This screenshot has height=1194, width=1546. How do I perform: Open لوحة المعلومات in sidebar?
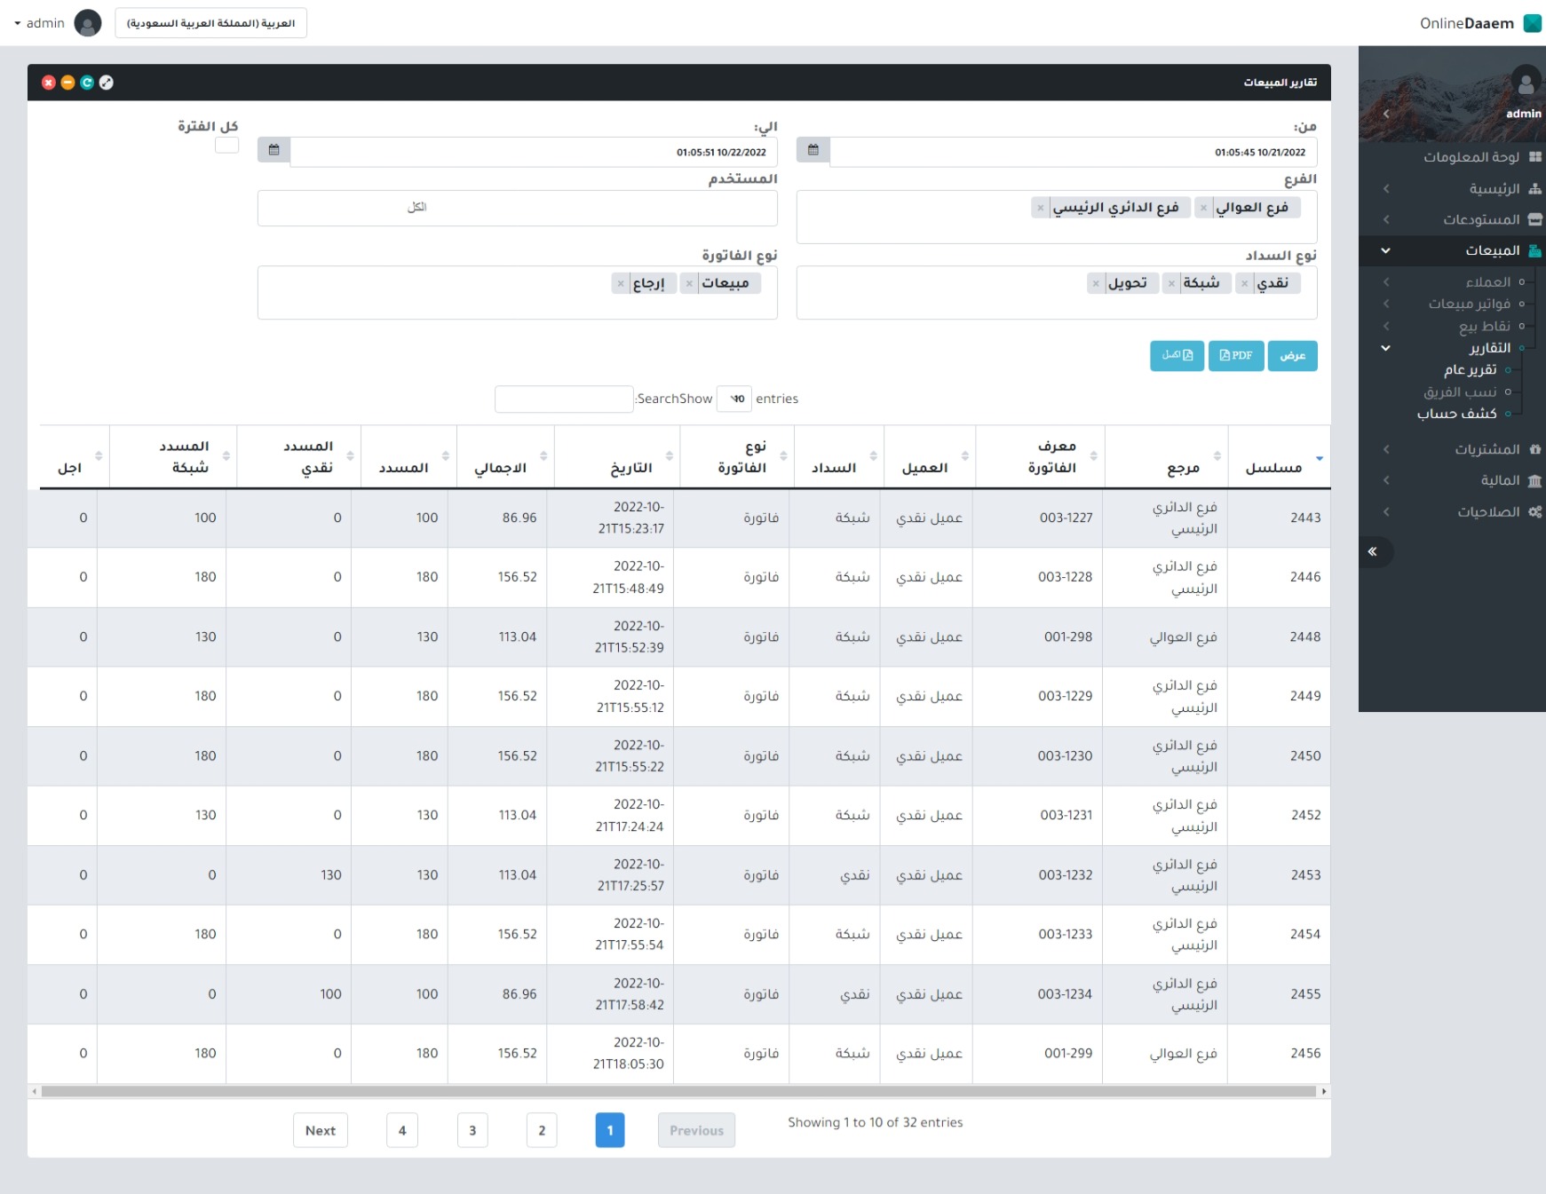[x=1471, y=157]
